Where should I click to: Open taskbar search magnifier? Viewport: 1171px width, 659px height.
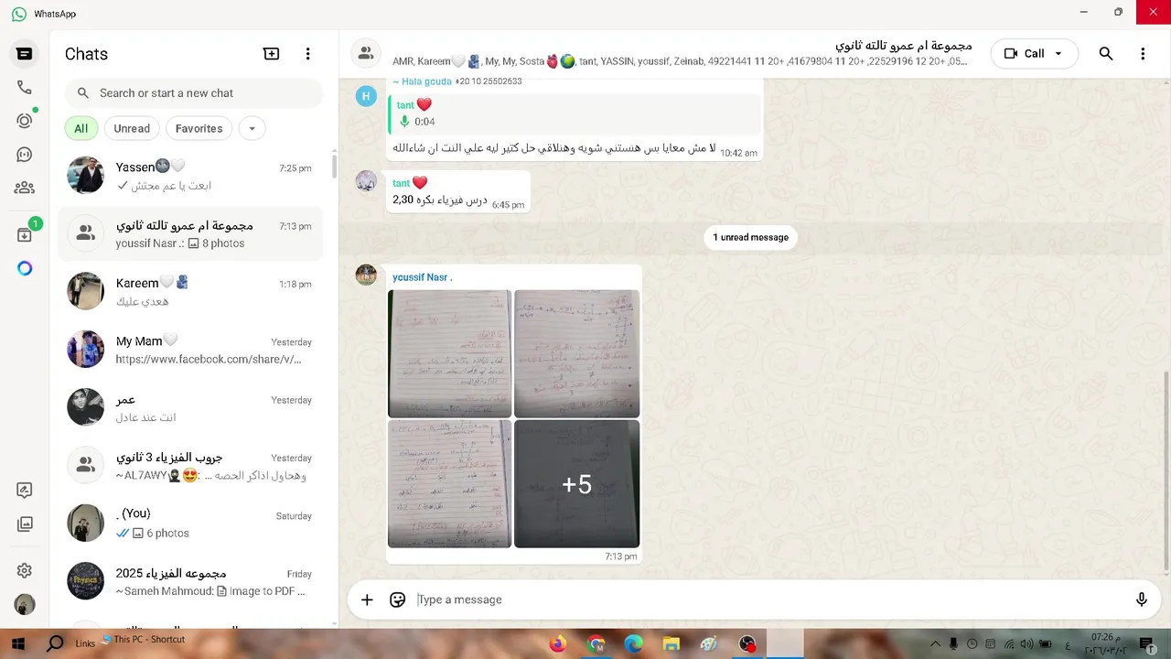pos(55,644)
